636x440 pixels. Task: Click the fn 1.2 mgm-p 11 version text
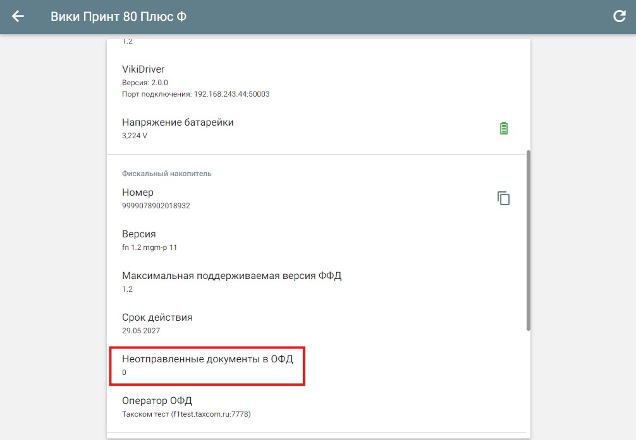coord(149,247)
